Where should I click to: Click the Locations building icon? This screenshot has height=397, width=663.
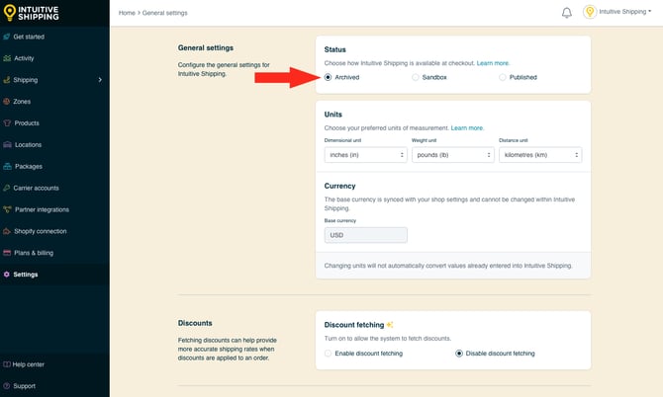click(7, 145)
